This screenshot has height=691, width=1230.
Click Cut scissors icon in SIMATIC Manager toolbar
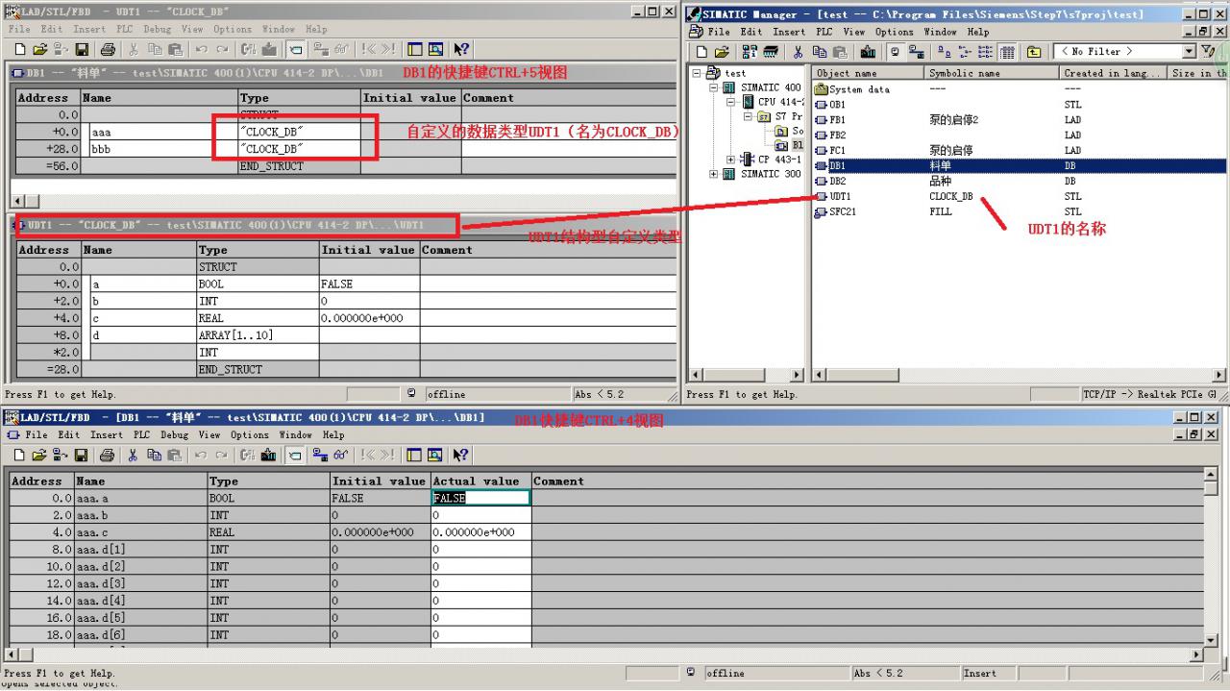coord(799,52)
